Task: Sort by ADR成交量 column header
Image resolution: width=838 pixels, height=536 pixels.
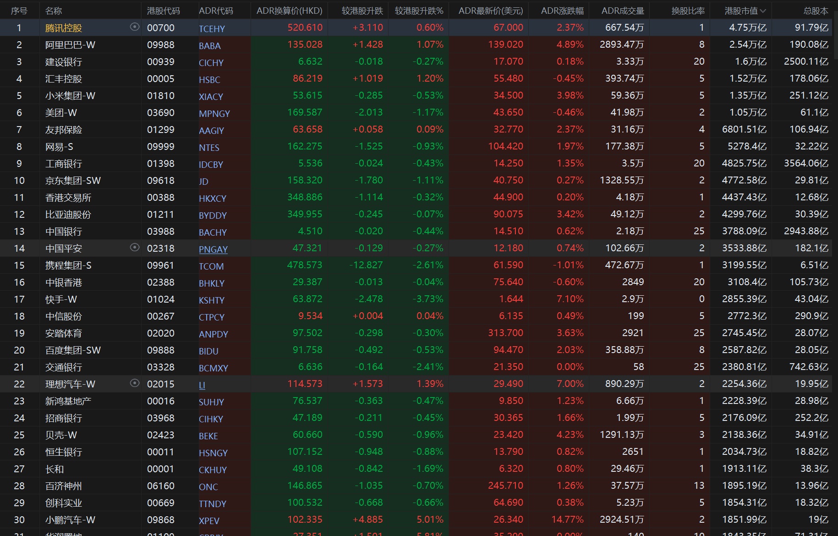Action: (622, 11)
